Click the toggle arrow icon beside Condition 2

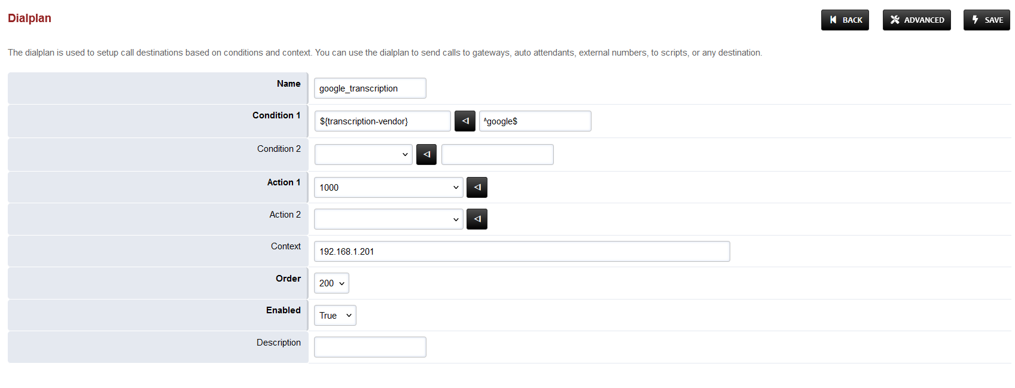point(426,154)
